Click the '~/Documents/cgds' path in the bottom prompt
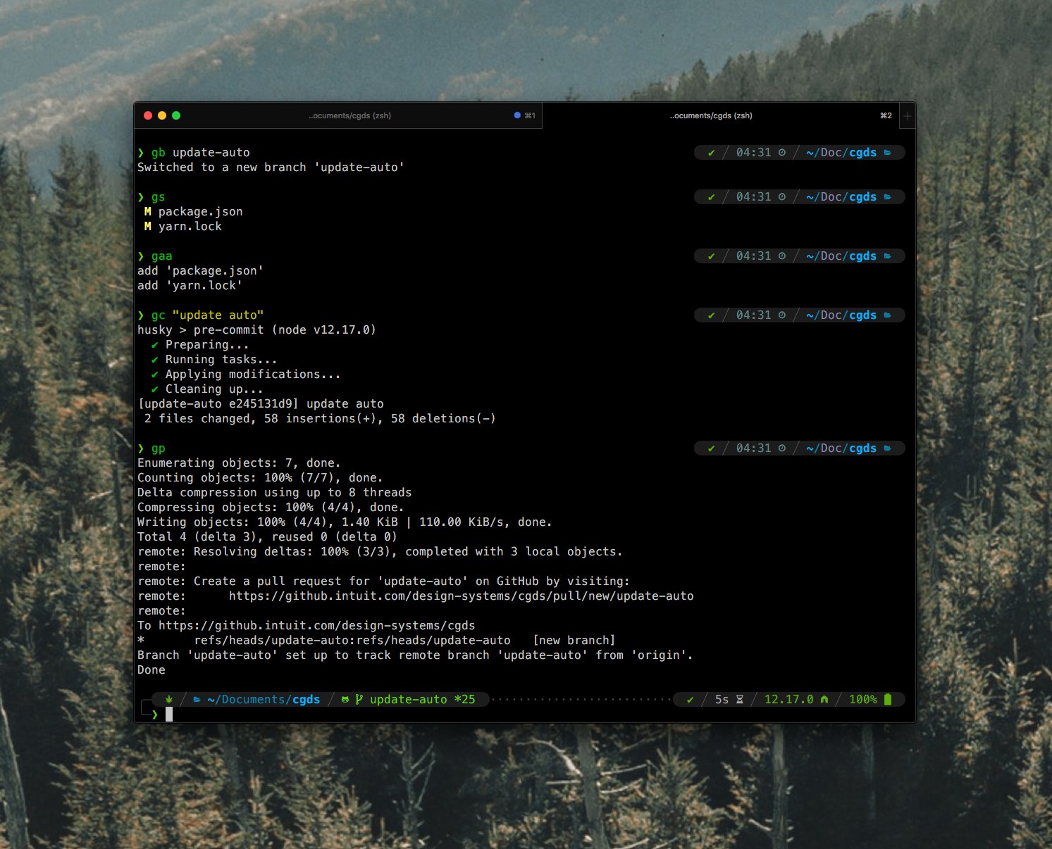This screenshot has width=1052, height=849. tap(264, 699)
